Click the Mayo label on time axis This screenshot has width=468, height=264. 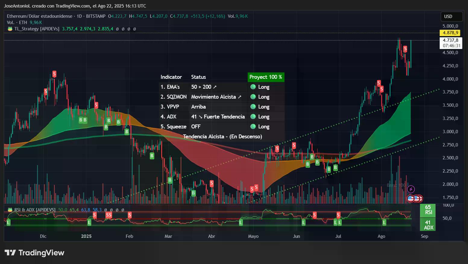253,236
